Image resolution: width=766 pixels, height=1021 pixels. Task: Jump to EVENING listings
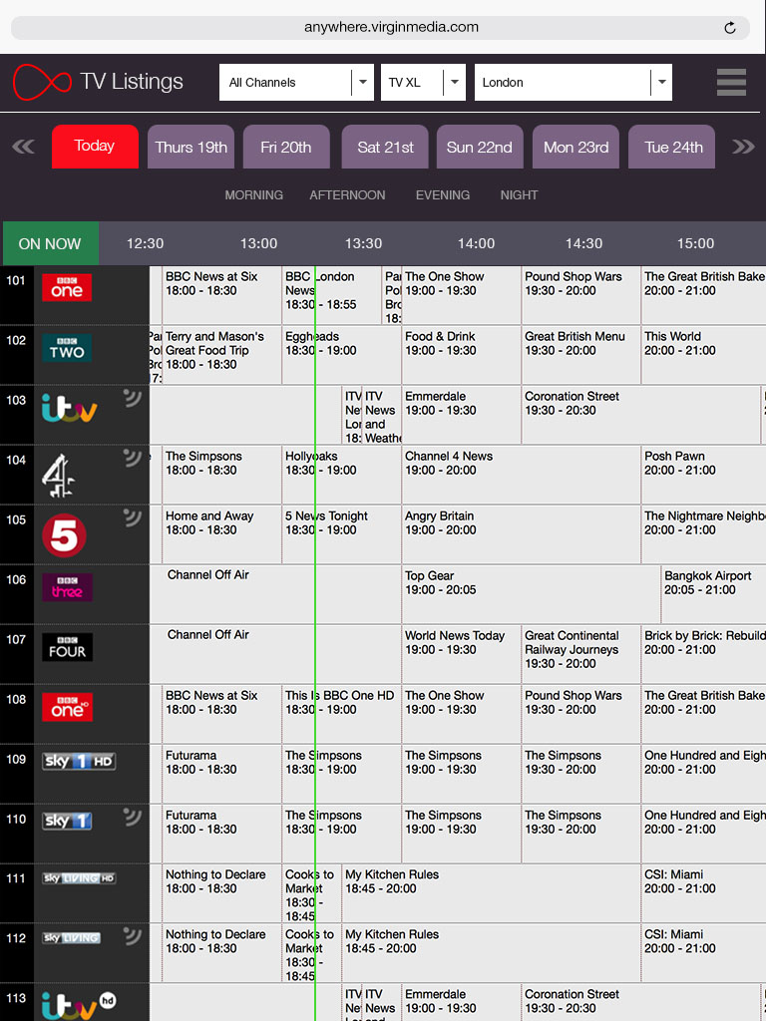[443, 194]
